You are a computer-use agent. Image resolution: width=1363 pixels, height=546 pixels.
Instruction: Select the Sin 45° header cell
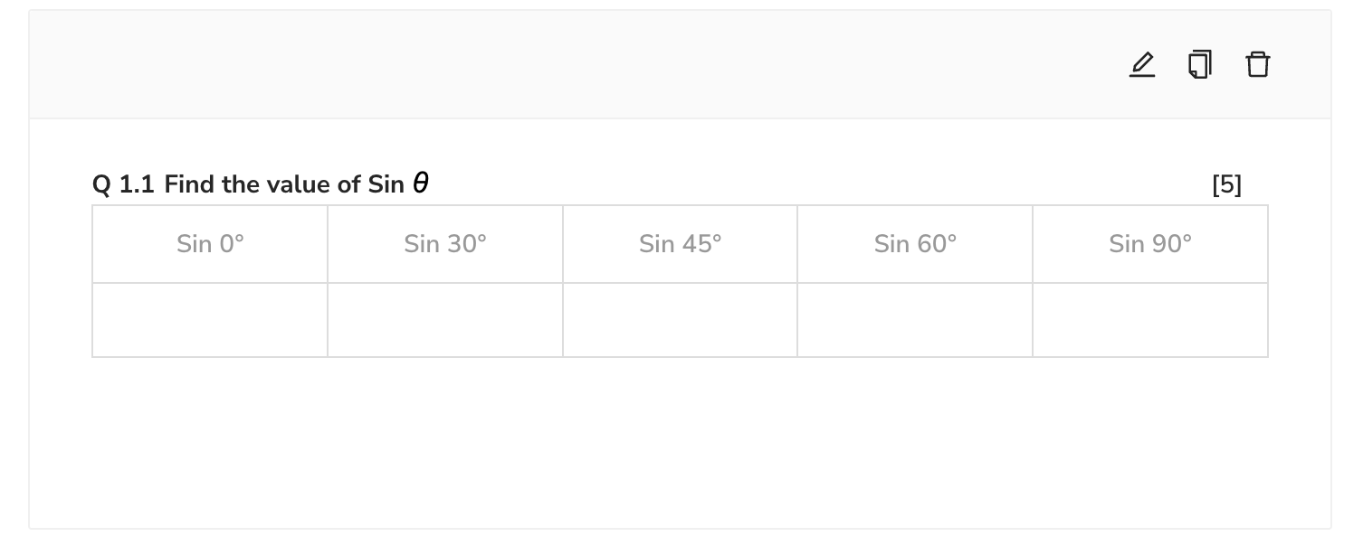[x=680, y=244]
